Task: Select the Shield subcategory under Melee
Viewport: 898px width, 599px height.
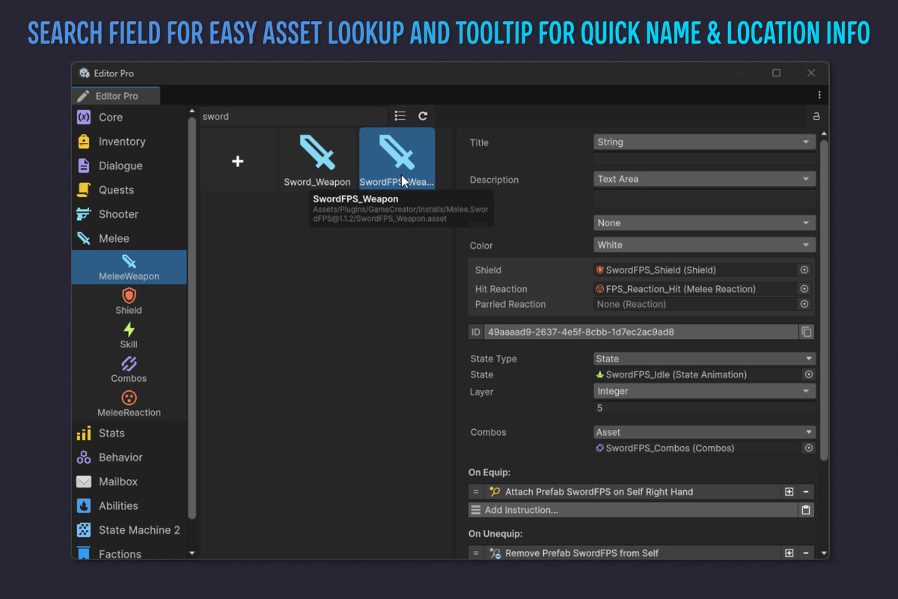Action: (128, 297)
